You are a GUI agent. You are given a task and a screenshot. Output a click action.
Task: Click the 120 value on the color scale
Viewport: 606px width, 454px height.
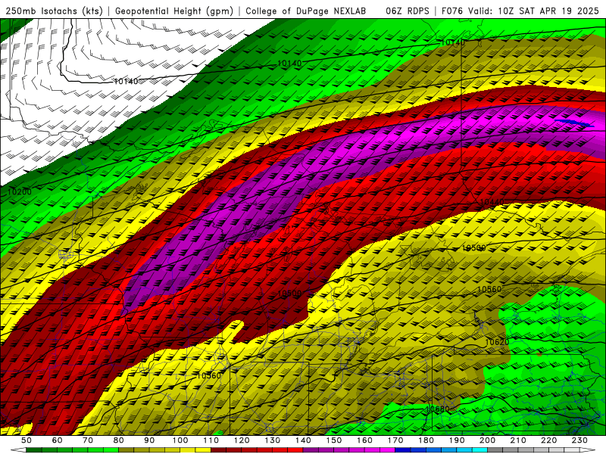point(242,440)
